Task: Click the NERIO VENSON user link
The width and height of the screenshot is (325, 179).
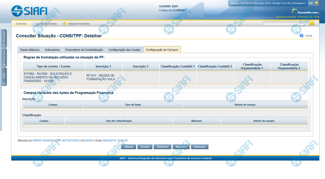Action: coord(43,140)
